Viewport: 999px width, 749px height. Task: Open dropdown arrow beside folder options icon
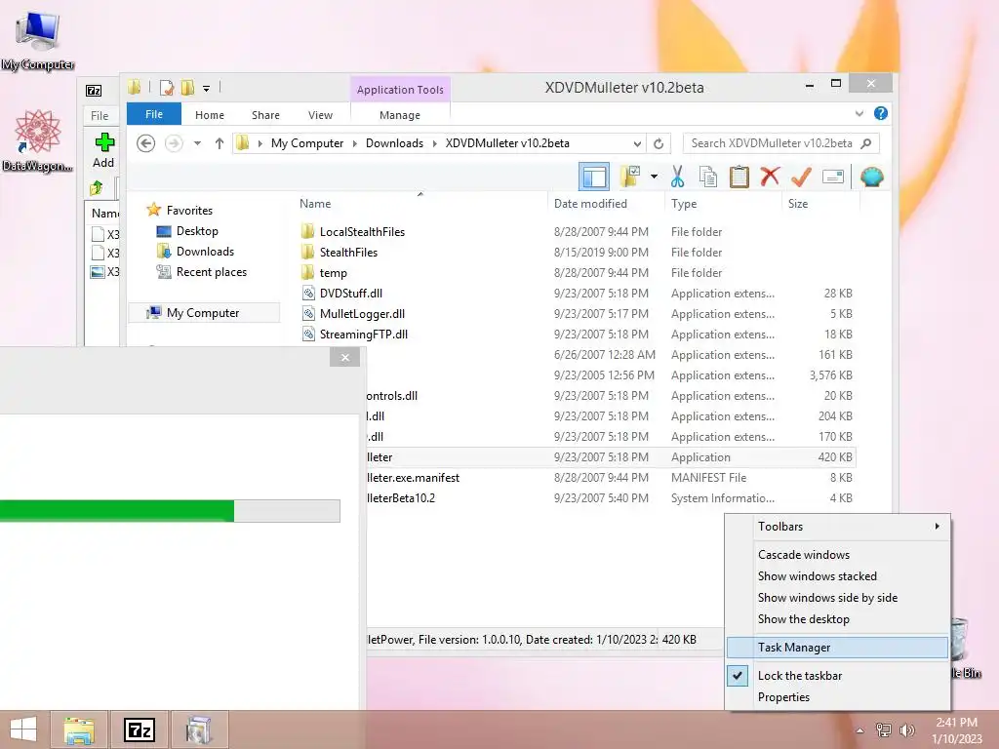pos(654,177)
